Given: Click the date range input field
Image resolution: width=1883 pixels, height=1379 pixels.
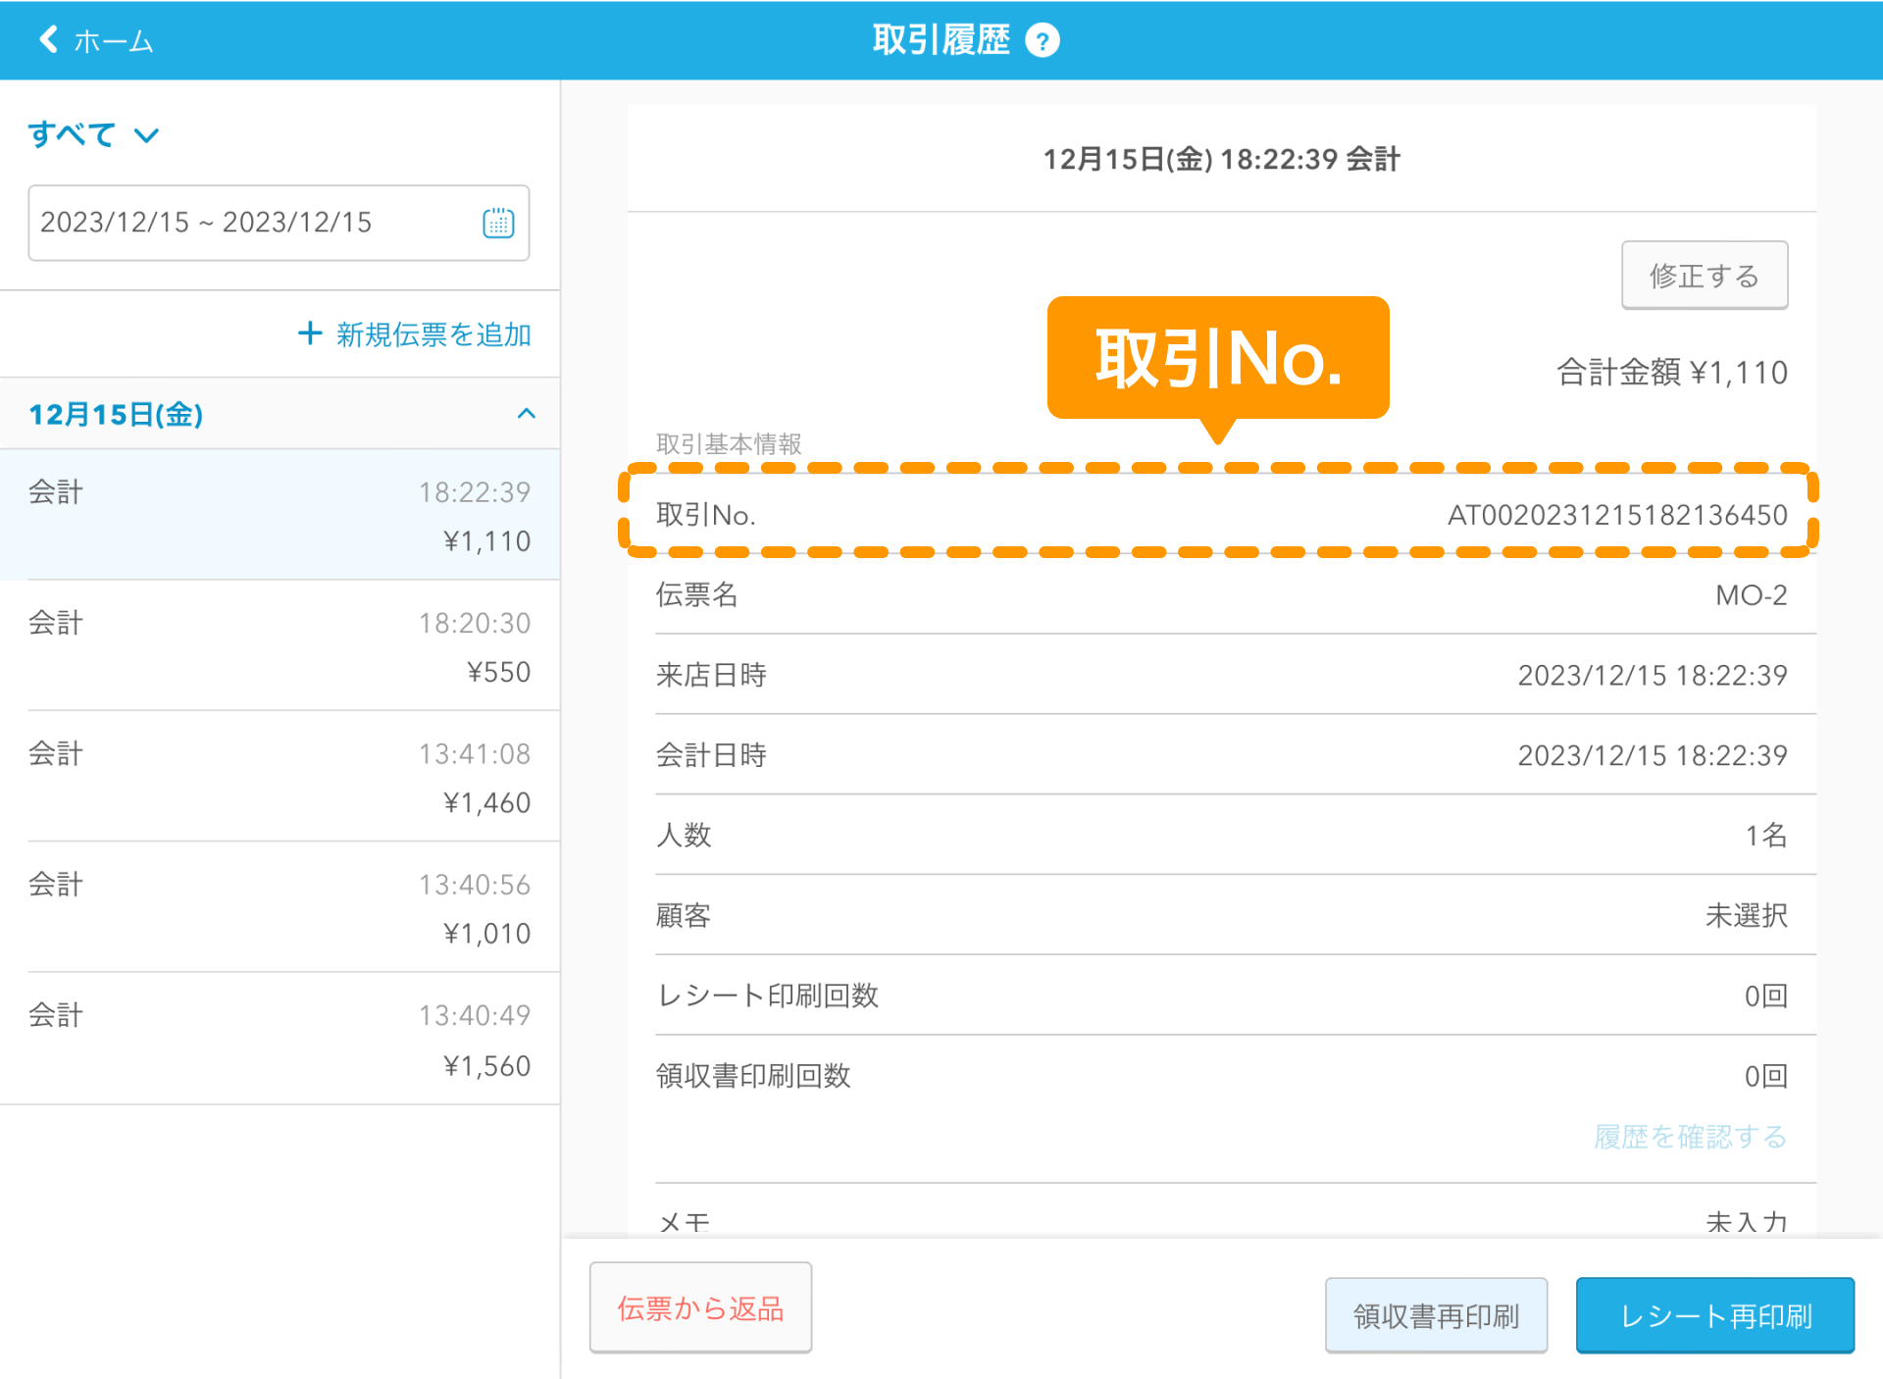Looking at the screenshot, I should 255,224.
